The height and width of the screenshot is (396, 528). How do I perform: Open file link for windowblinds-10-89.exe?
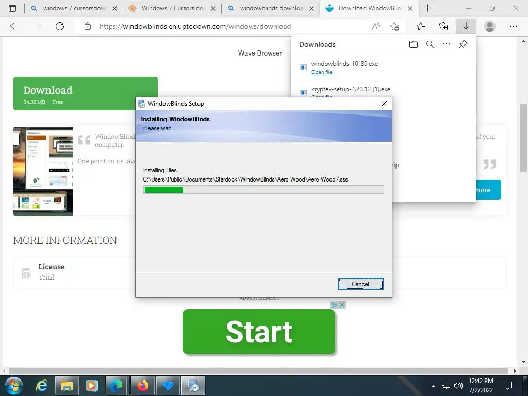click(x=322, y=72)
